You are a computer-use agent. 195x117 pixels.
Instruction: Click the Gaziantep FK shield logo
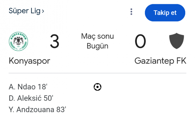tap(177, 41)
